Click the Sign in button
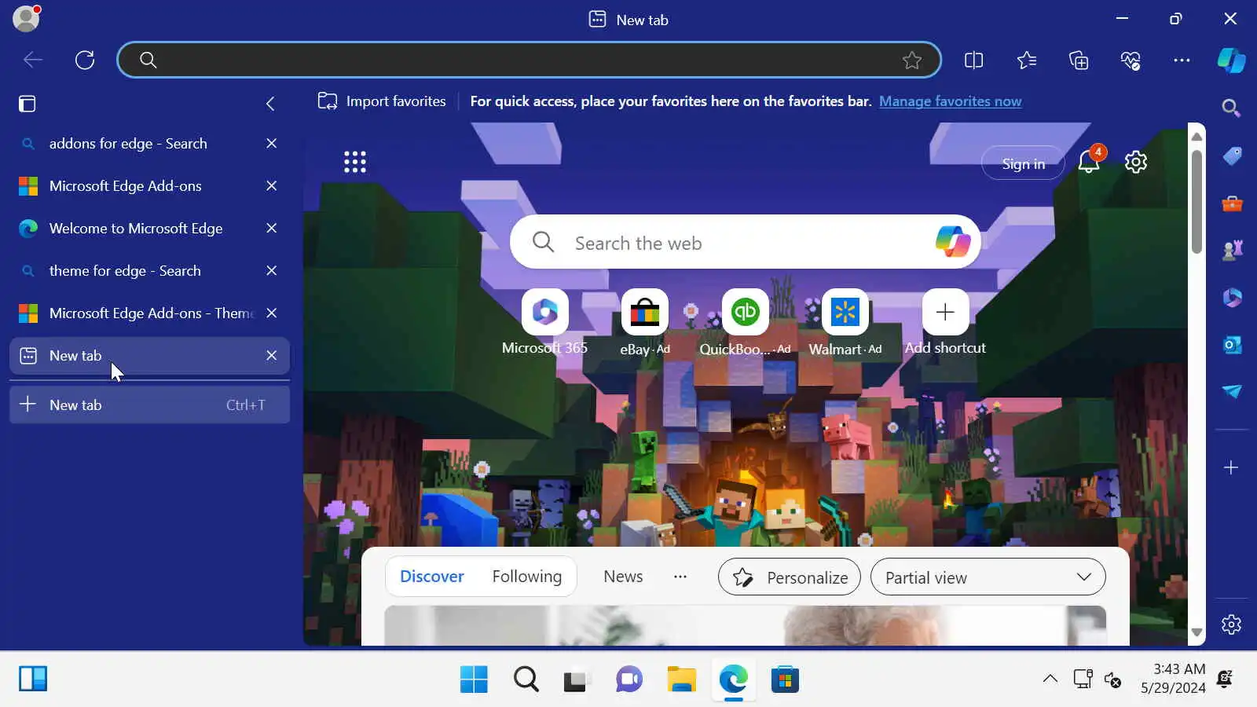 click(x=1023, y=163)
